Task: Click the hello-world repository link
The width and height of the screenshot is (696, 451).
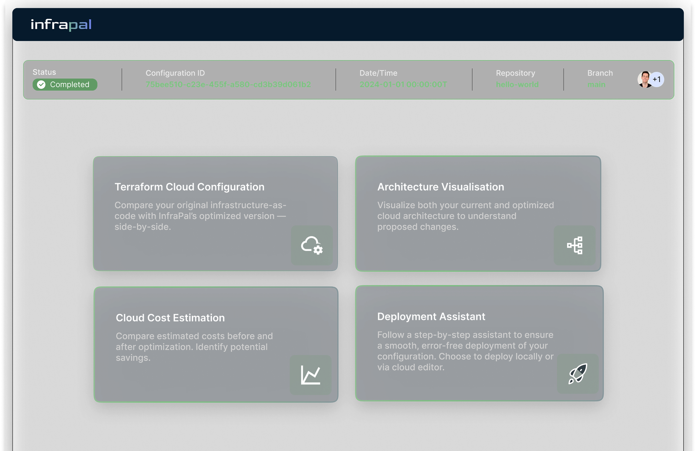Action: (517, 84)
